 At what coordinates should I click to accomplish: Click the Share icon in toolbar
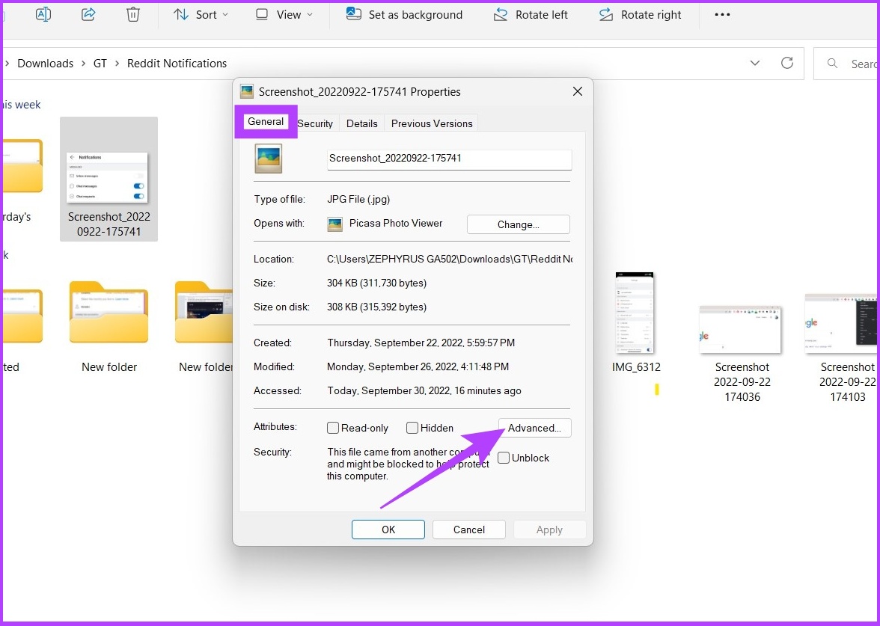click(x=88, y=15)
